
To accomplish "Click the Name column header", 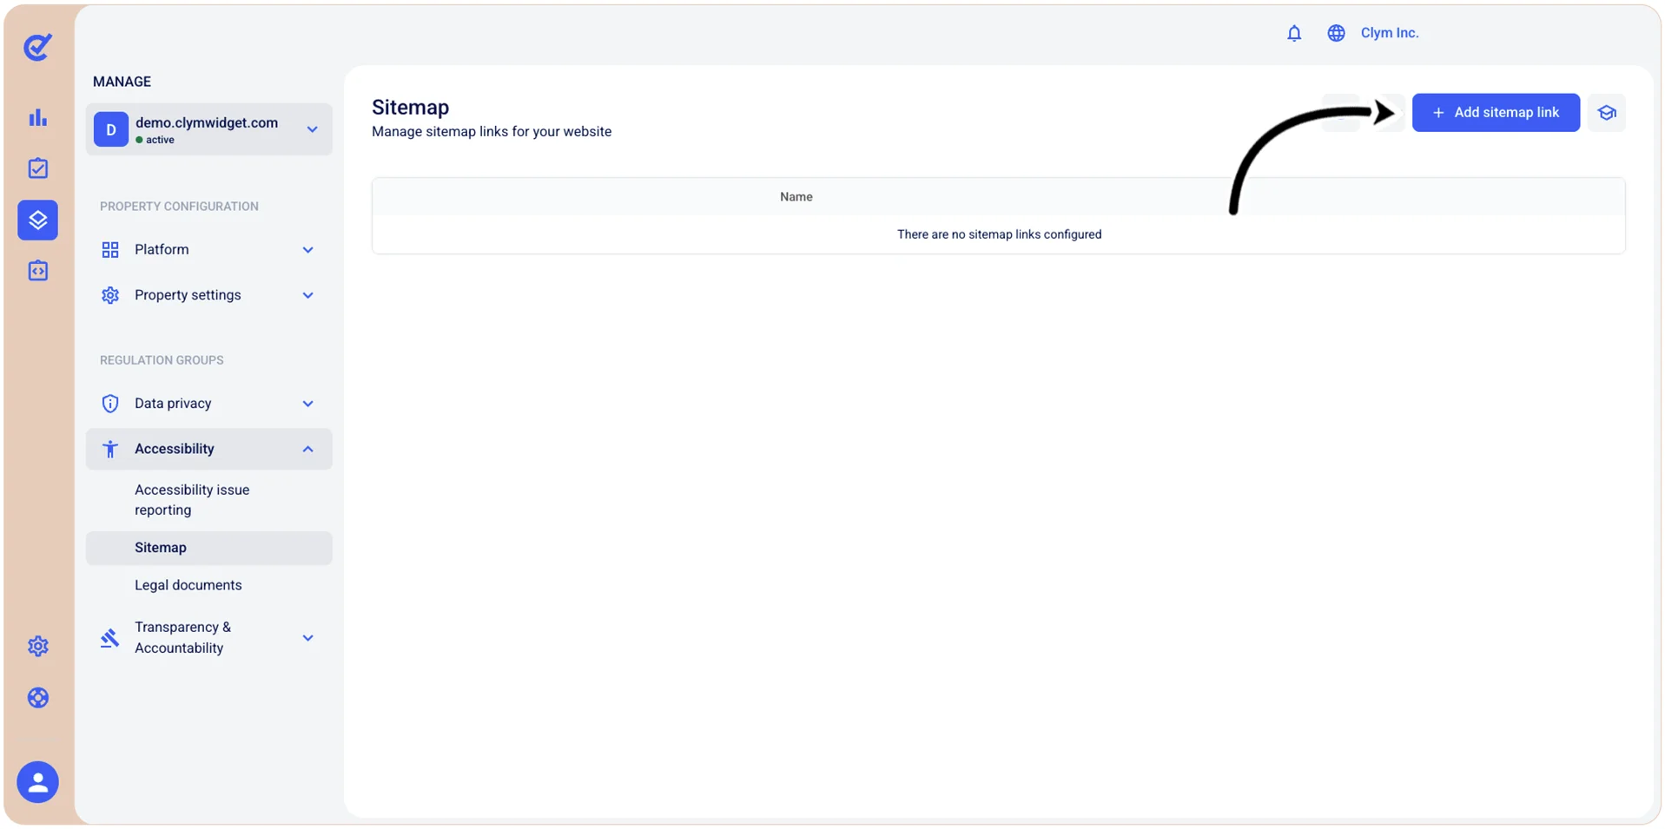I will (x=796, y=197).
